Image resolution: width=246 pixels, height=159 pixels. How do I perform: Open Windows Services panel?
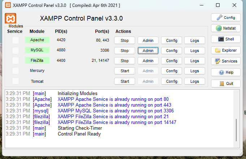[226, 61]
